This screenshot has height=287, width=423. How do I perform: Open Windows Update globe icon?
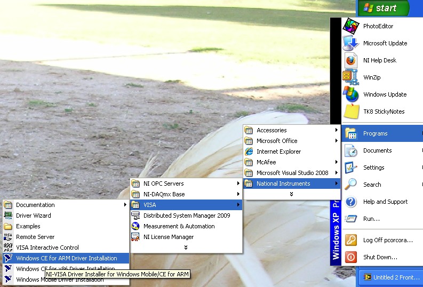point(350,94)
